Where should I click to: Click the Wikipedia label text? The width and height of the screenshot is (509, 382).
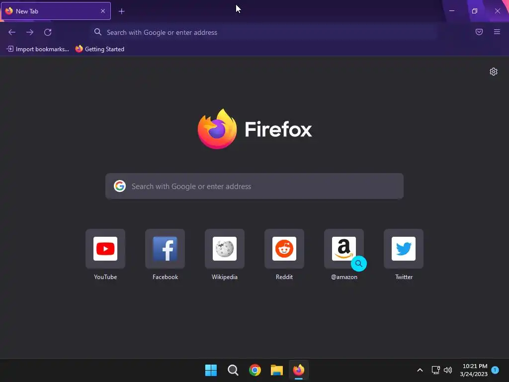tap(225, 277)
